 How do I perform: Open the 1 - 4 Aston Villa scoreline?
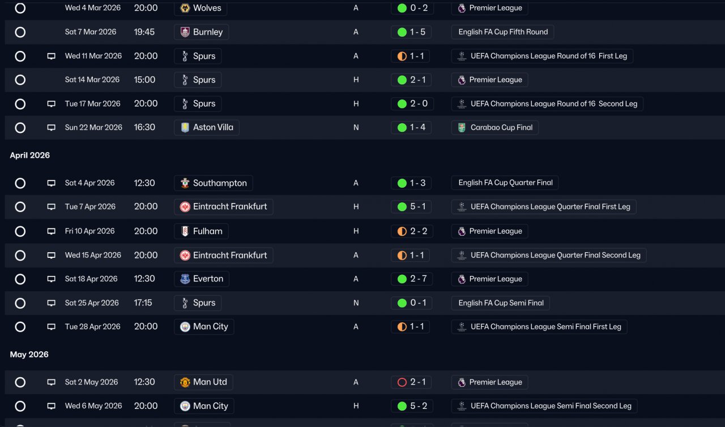pos(411,127)
